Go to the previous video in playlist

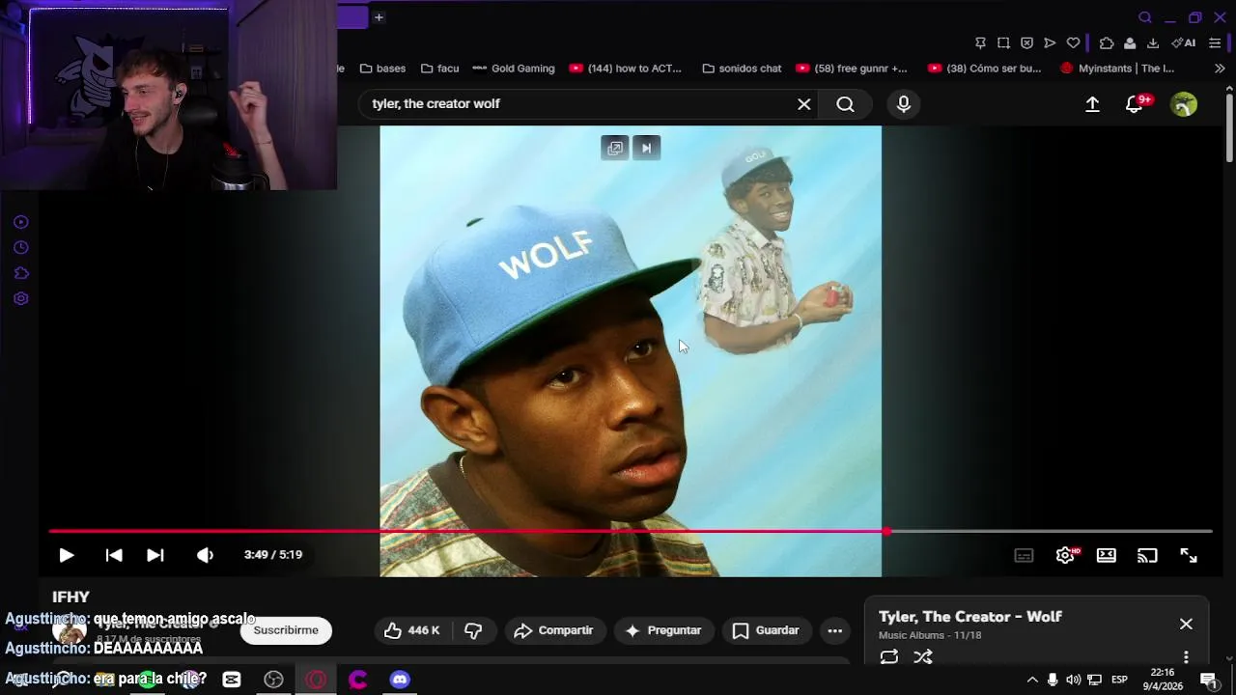tap(114, 555)
